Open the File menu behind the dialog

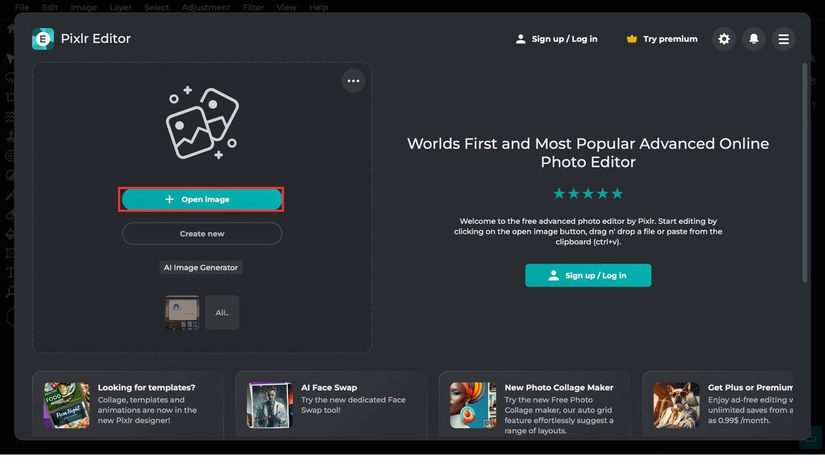[x=22, y=7]
